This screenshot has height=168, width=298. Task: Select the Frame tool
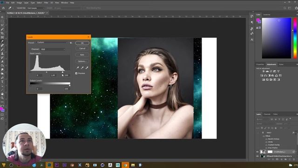tap(2, 37)
